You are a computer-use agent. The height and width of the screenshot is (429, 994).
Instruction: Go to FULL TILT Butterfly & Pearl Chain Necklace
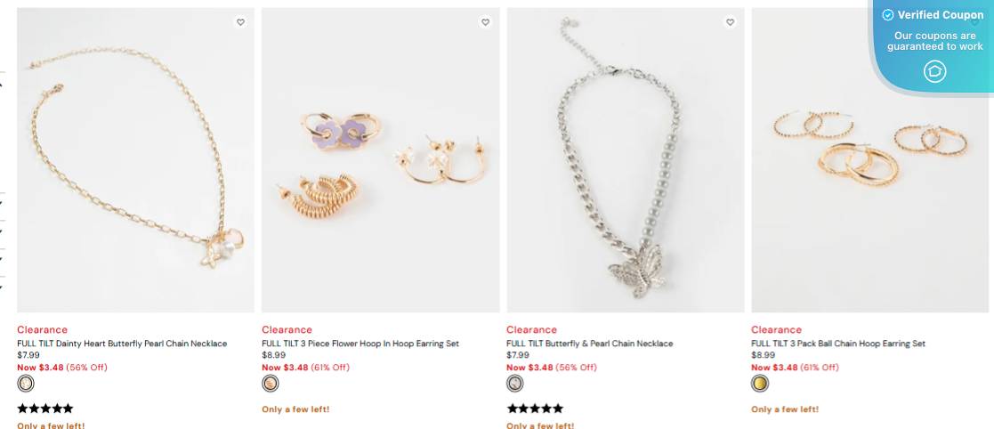click(590, 344)
